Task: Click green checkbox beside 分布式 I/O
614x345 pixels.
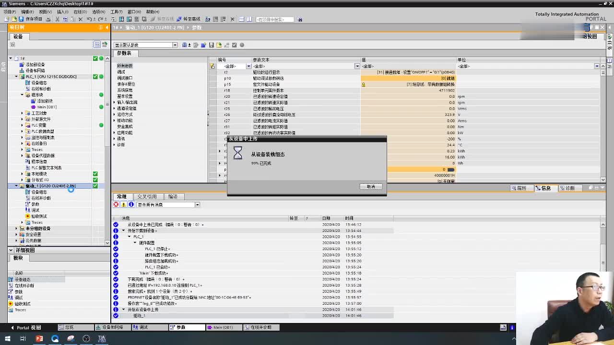Action: (95, 180)
